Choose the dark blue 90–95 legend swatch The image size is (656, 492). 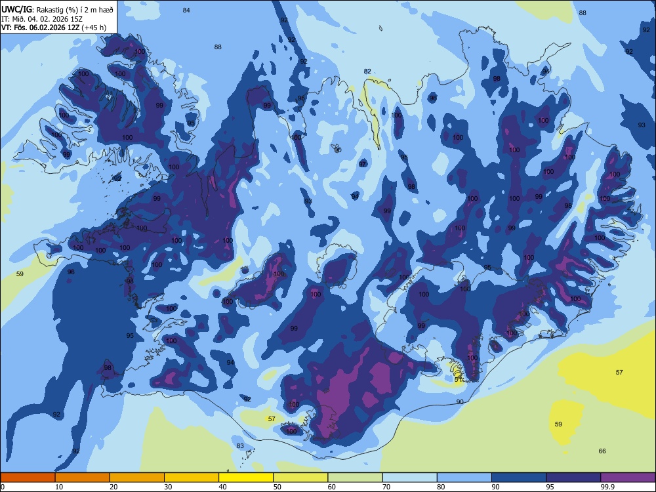point(519,478)
